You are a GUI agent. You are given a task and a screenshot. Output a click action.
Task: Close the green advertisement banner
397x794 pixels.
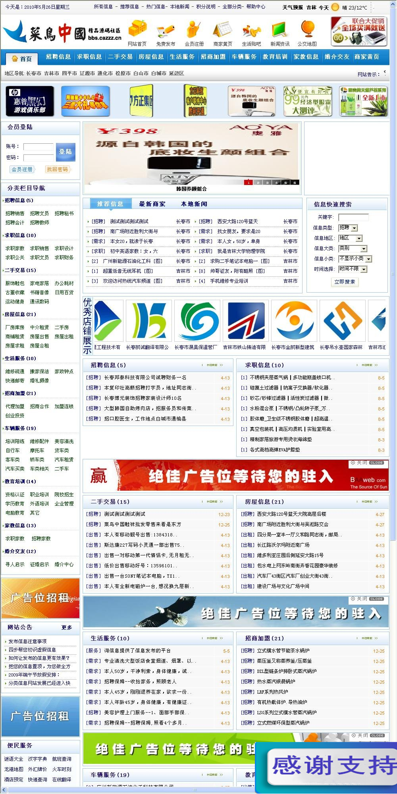[x=368, y=735]
